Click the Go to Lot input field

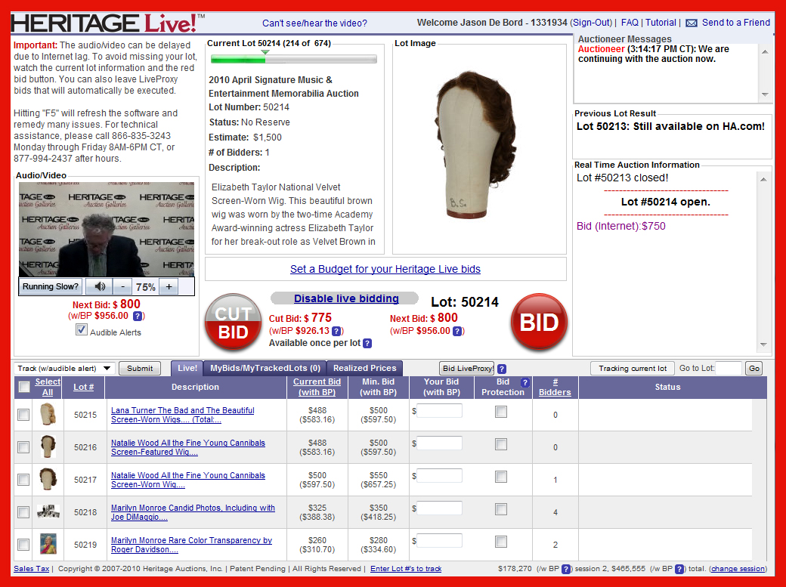pyautogui.click(x=729, y=369)
